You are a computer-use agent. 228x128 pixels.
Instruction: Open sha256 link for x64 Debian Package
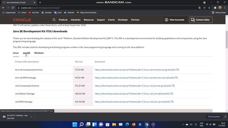point(167,94)
